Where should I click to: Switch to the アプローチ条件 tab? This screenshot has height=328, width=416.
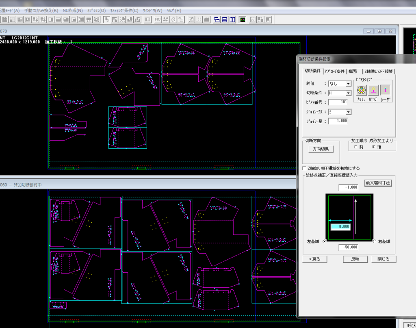334,72
